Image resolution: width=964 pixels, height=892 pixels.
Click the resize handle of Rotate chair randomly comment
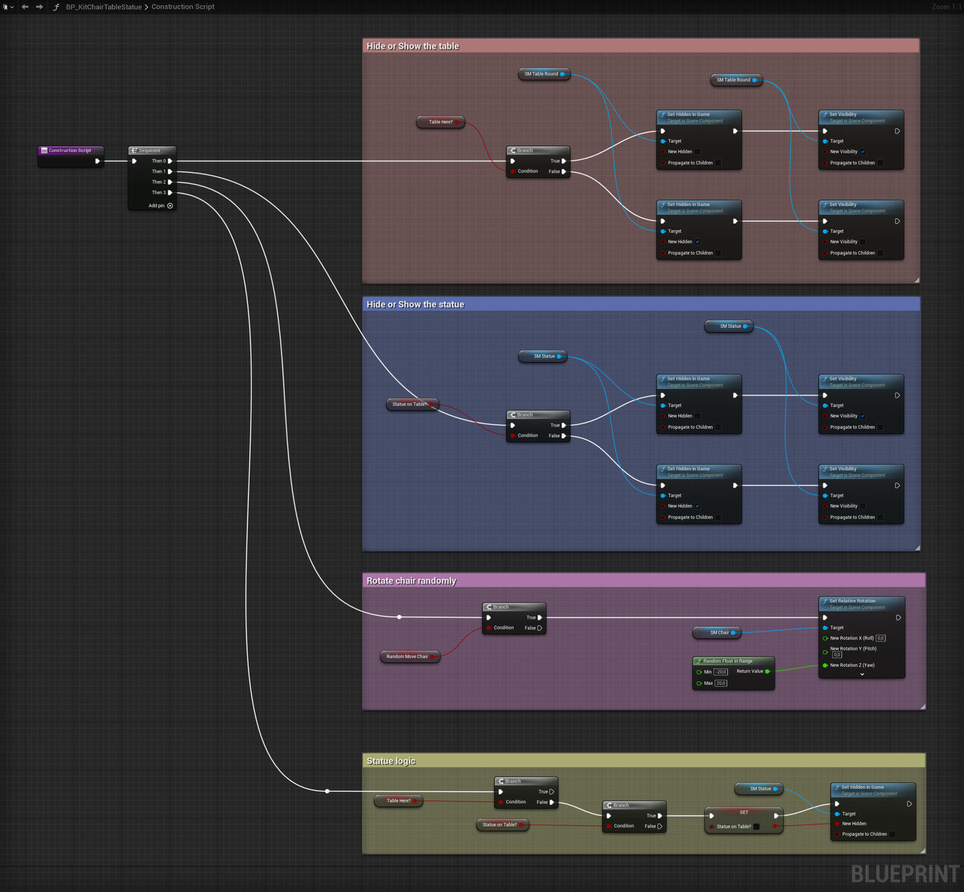point(923,707)
